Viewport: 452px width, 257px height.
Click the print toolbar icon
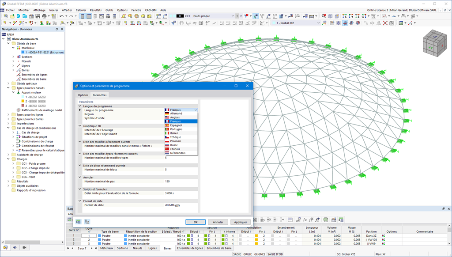click(44, 16)
